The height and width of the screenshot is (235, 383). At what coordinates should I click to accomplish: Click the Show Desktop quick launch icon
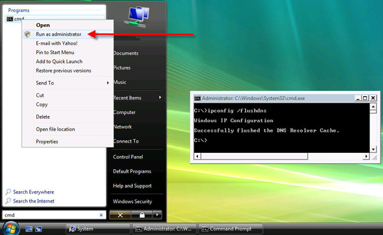[29, 229]
